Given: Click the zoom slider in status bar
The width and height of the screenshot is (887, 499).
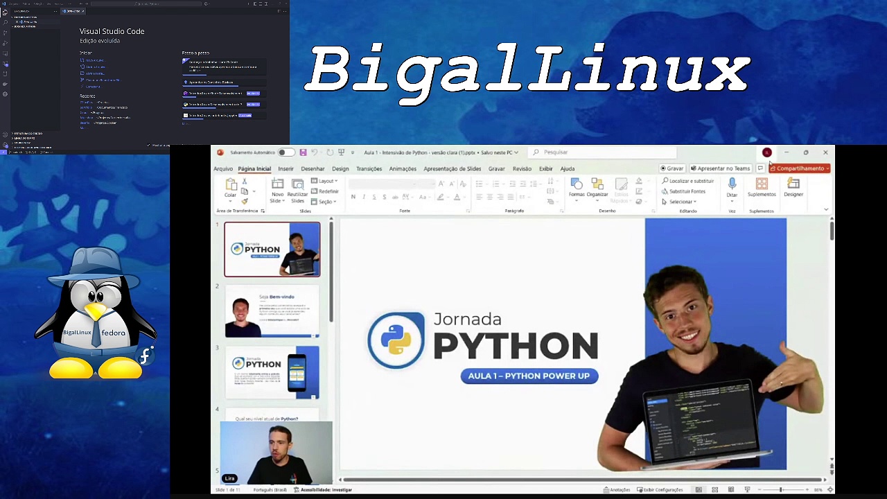Looking at the screenshot, I should coord(782,490).
